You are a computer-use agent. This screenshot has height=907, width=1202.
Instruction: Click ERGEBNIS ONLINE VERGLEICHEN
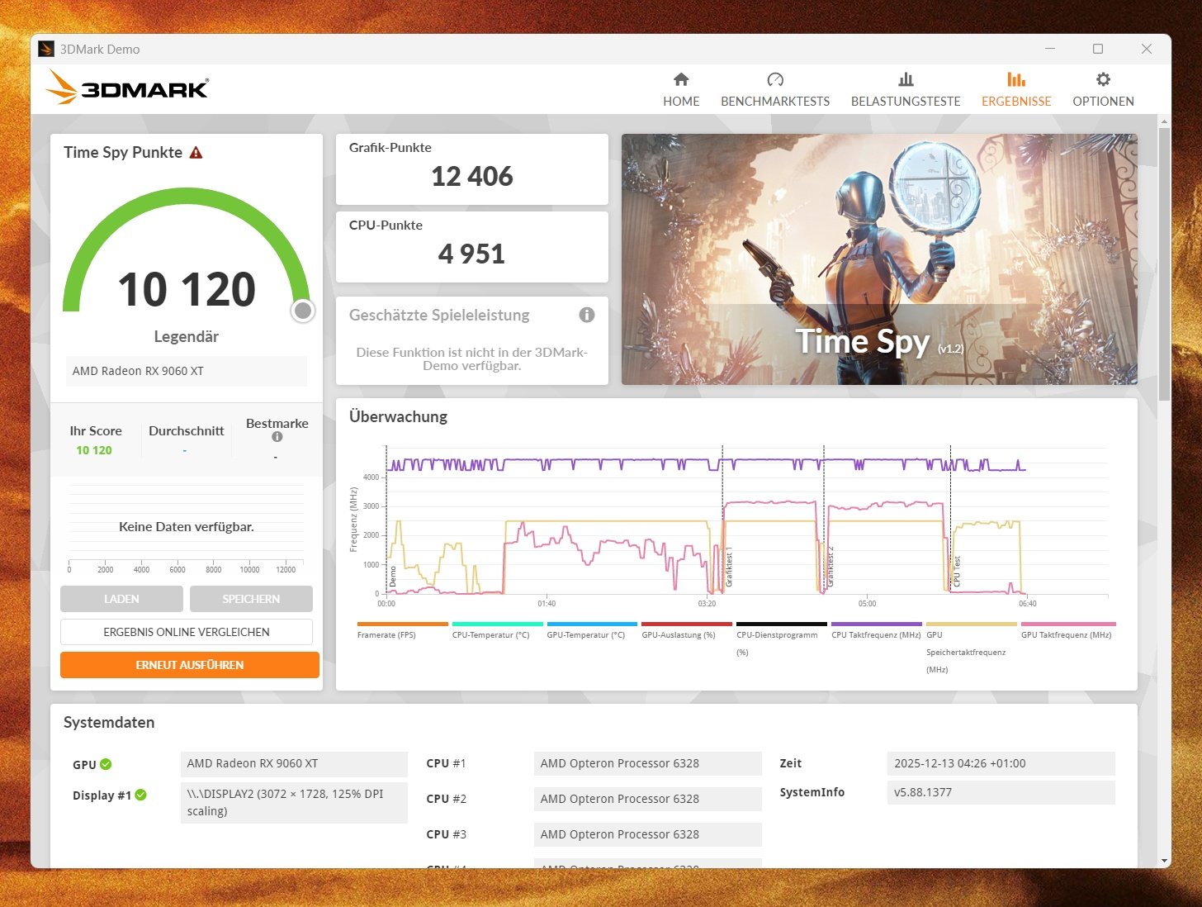[x=187, y=632]
